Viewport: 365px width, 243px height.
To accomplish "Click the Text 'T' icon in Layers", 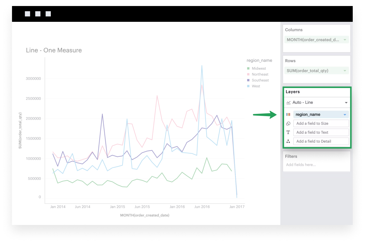I will (x=288, y=132).
